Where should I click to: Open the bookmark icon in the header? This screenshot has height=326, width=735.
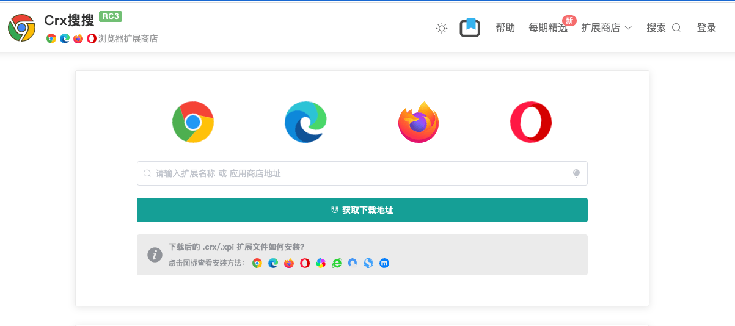[470, 27]
